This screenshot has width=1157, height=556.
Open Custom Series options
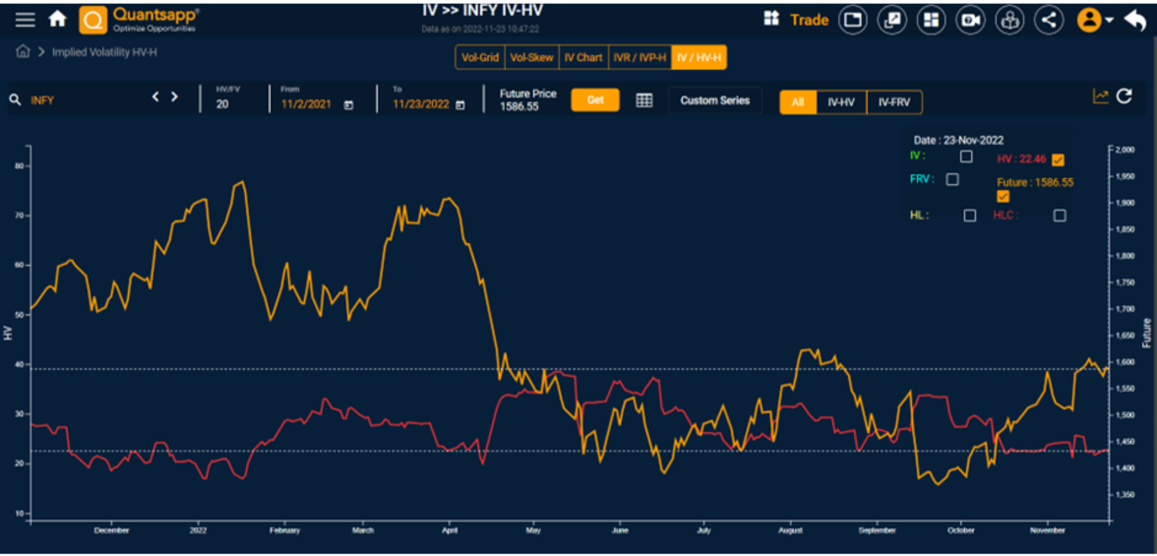(715, 100)
